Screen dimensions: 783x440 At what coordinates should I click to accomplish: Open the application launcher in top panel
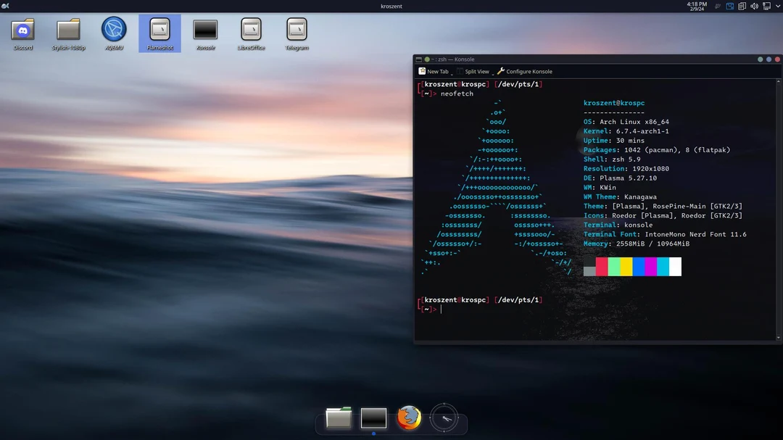point(6,6)
